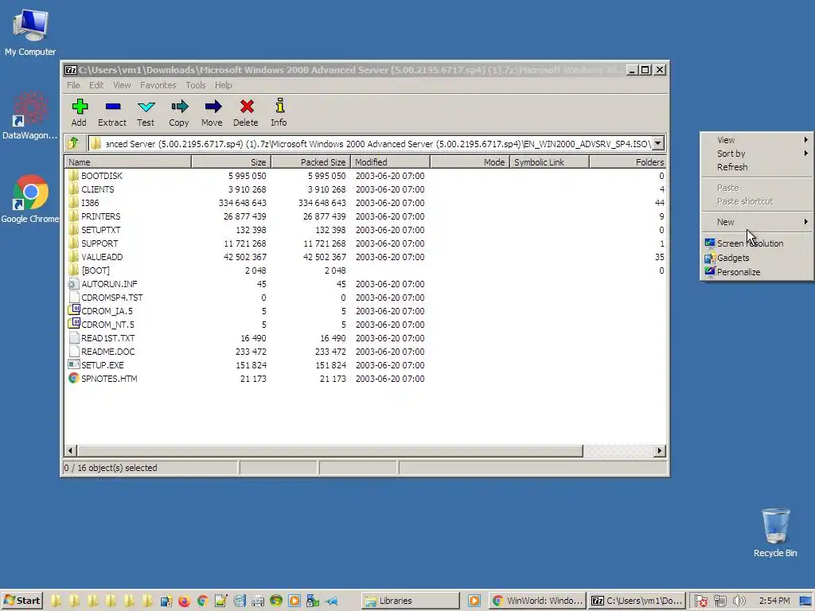Click the Extract toolbar icon
Screen dimensions: 815x611
tap(112, 107)
